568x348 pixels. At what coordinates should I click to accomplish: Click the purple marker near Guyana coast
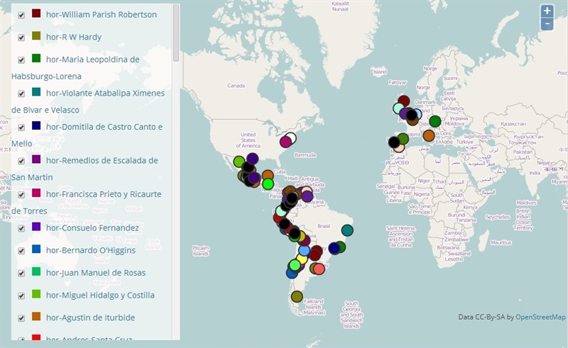coord(307,196)
